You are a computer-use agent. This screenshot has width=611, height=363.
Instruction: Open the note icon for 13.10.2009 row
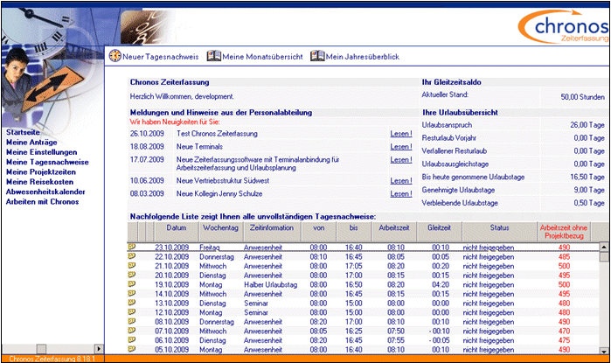pos(132,303)
